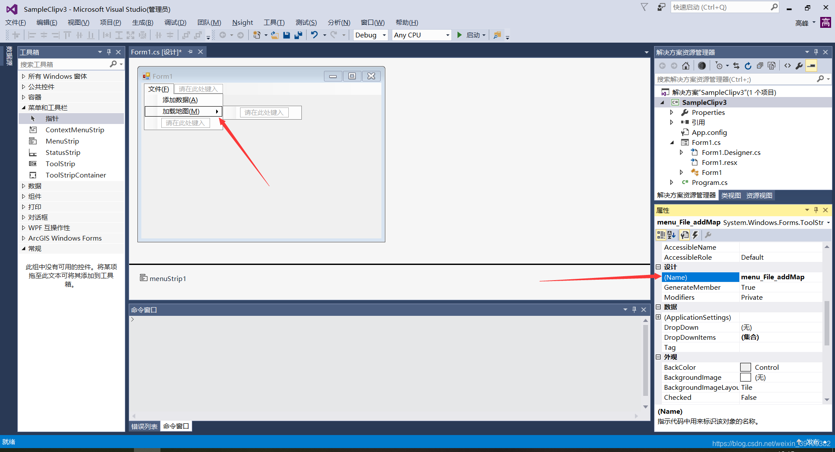Screen dimensions: 835x452
Task: Select Form1.resx in Solution Explorer
Action: coord(719,162)
